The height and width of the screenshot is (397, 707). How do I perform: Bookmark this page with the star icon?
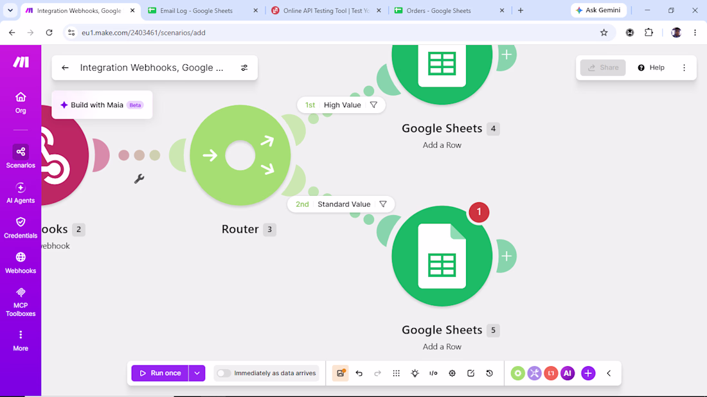[x=604, y=33]
